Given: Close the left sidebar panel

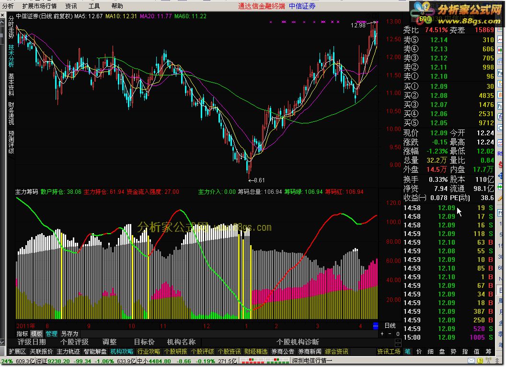Looking at the screenshot, I should pyautogui.click(x=2, y=15).
